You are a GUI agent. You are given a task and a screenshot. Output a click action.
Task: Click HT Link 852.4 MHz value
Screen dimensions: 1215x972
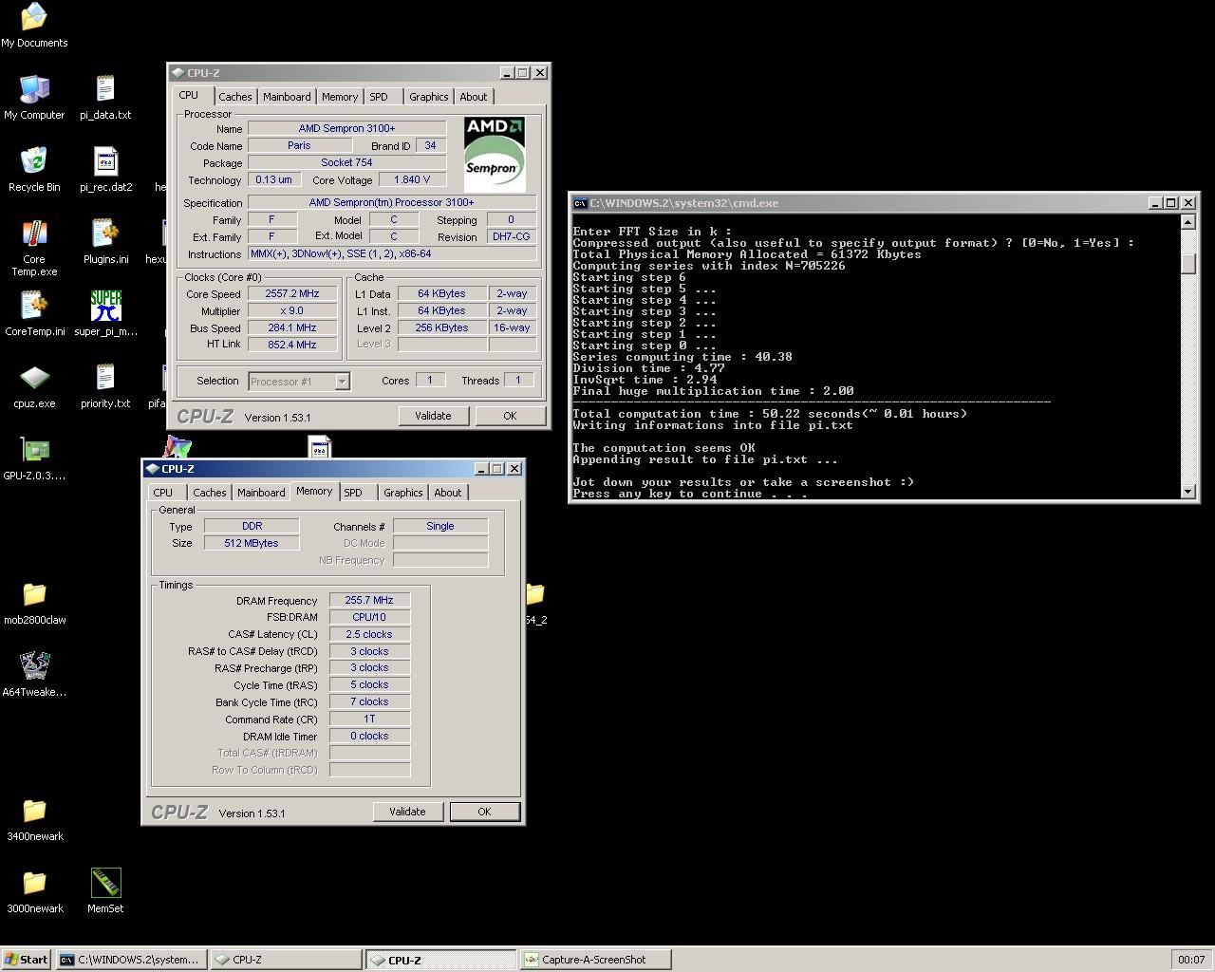(x=292, y=345)
